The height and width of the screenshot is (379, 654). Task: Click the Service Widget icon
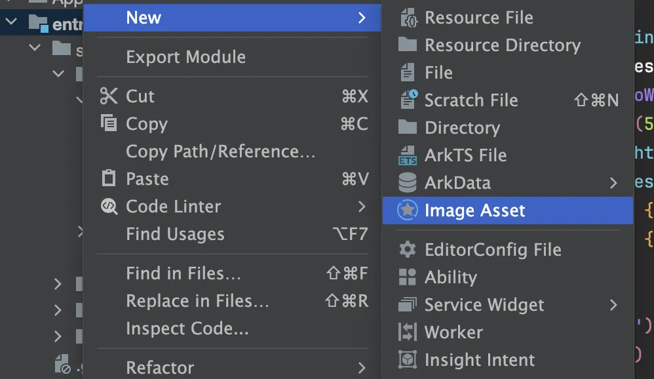click(x=408, y=305)
